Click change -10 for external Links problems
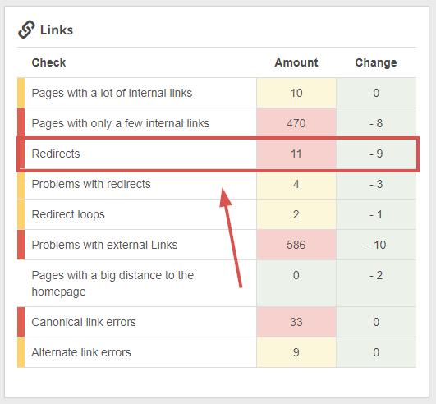The image size is (436, 404). tap(376, 245)
